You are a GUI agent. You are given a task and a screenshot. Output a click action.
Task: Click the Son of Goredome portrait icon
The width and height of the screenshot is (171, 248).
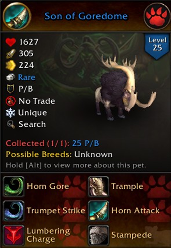click(x=17, y=16)
